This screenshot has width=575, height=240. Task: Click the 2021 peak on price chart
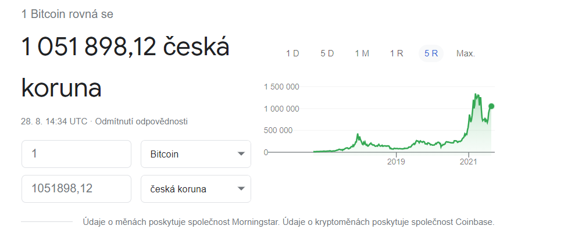[476, 95]
